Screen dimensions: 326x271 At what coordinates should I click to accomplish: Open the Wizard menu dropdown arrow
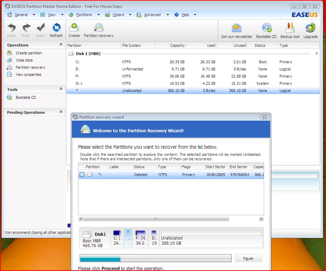point(130,15)
